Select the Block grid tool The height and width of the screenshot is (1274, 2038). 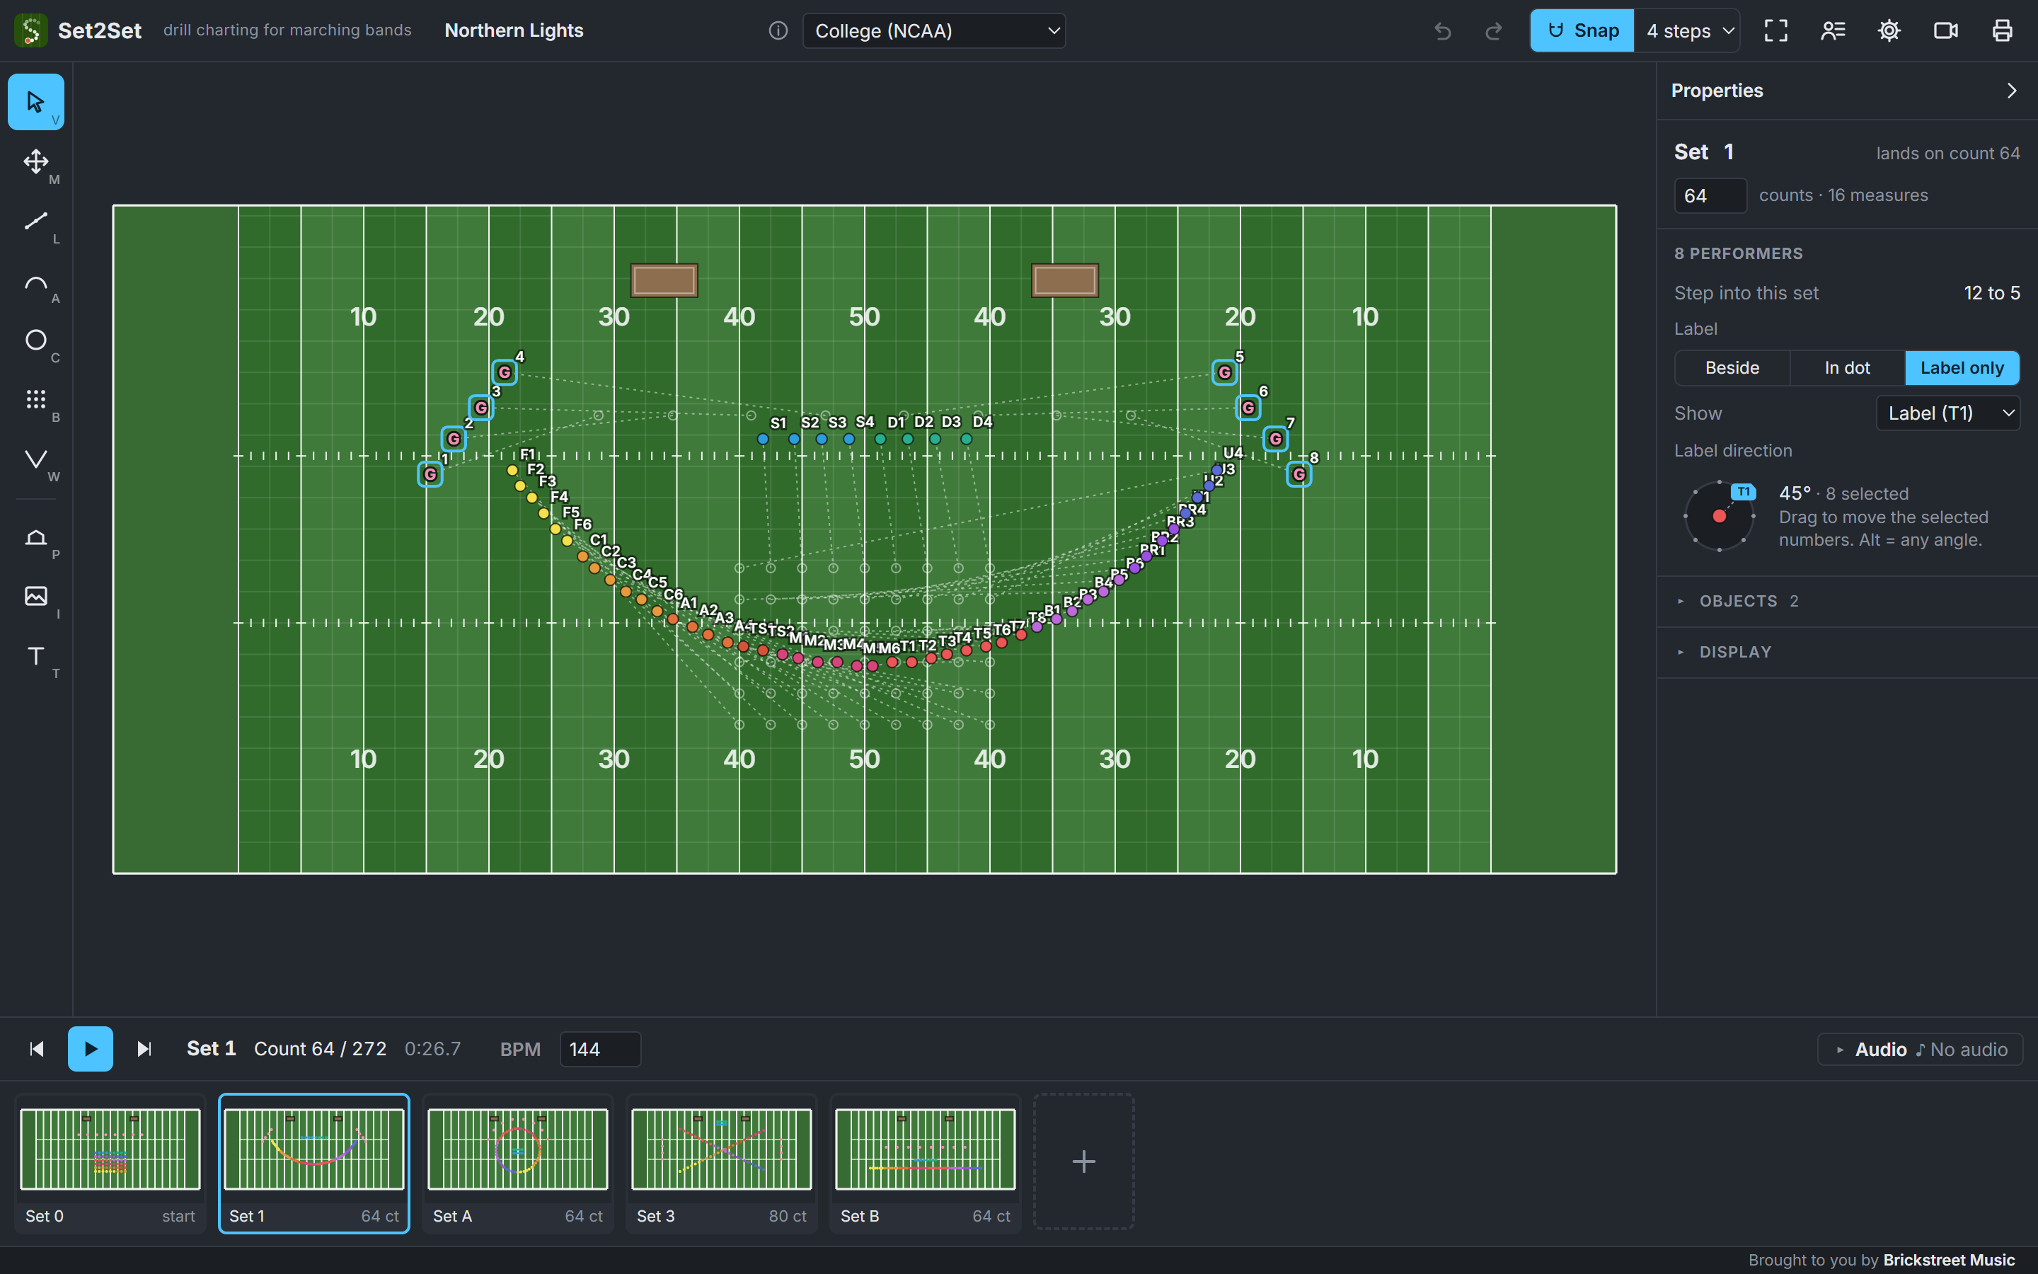tap(35, 399)
